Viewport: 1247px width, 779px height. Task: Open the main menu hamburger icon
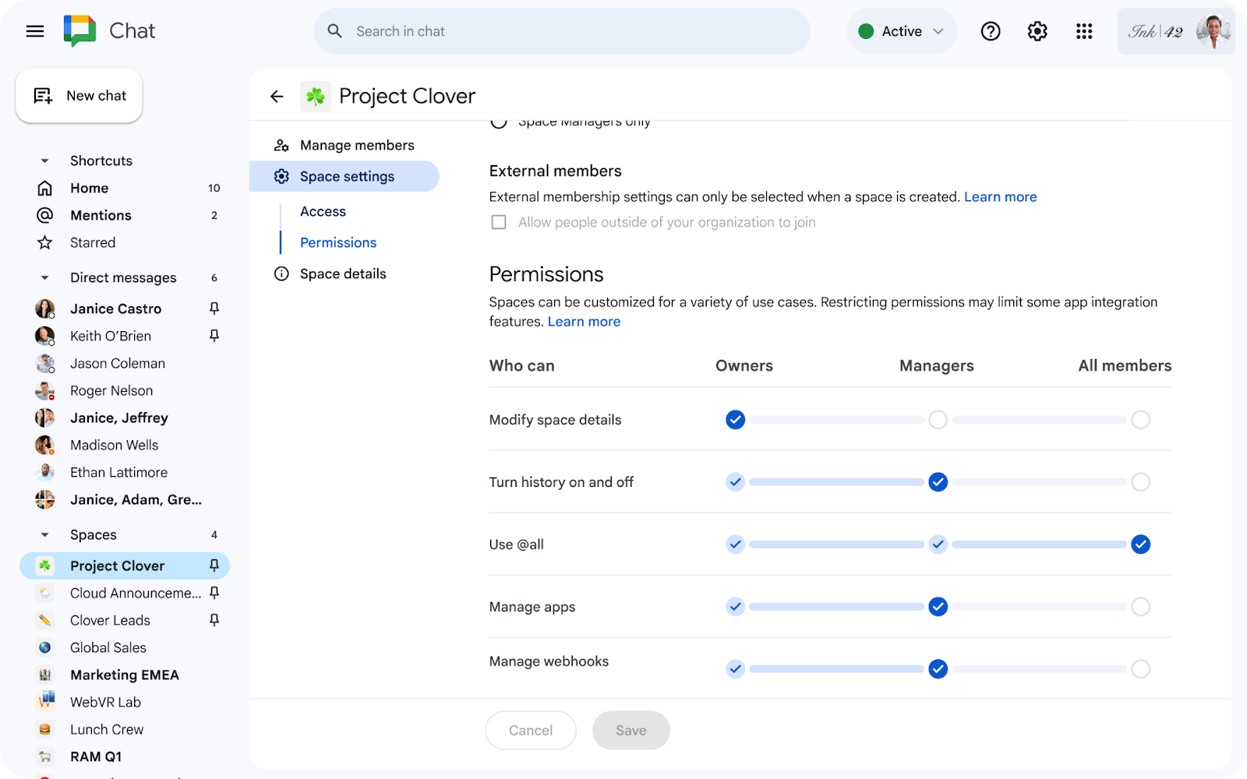pos(35,31)
